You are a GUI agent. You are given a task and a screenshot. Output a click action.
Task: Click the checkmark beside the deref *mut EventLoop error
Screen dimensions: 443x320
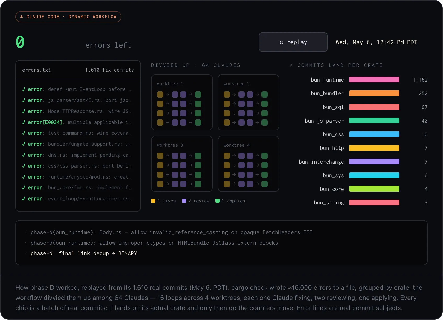[24, 89]
